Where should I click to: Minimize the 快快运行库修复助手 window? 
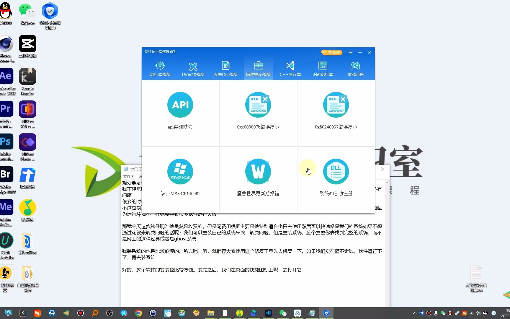pos(360,52)
